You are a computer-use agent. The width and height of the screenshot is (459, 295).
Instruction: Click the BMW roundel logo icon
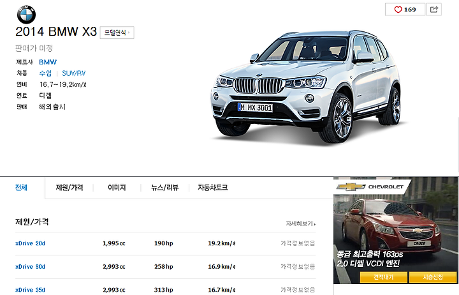(x=26, y=15)
